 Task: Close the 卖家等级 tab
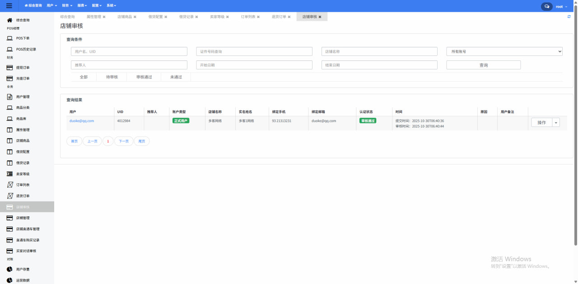click(227, 17)
